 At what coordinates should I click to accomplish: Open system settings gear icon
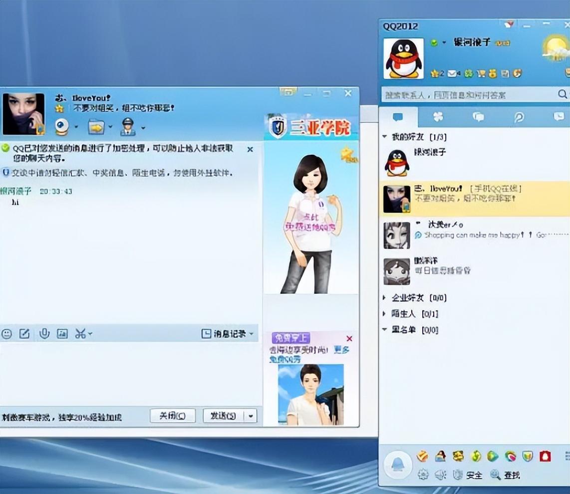(x=423, y=475)
